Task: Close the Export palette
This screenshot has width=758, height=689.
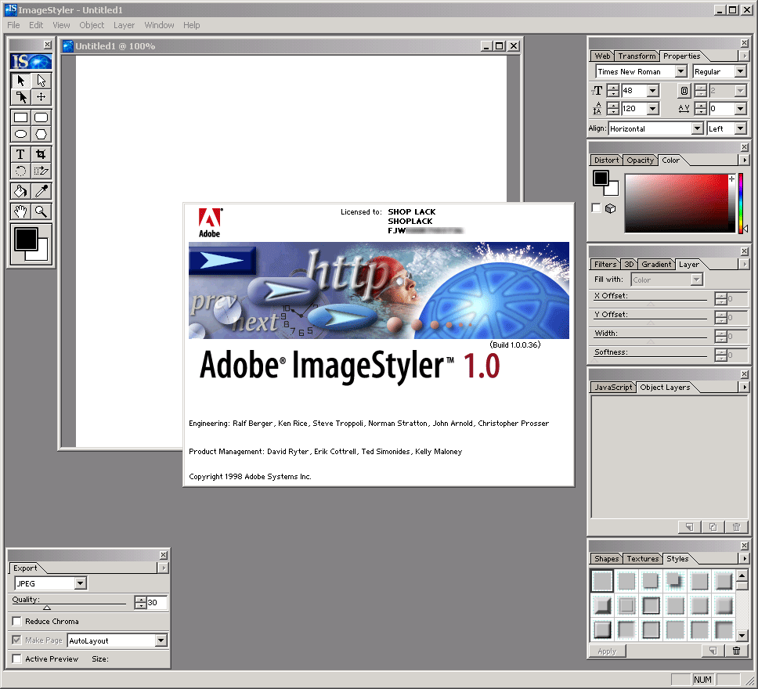Action: (164, 555)
